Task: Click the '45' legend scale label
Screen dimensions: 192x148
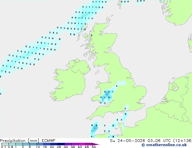Action: (87, 147)
